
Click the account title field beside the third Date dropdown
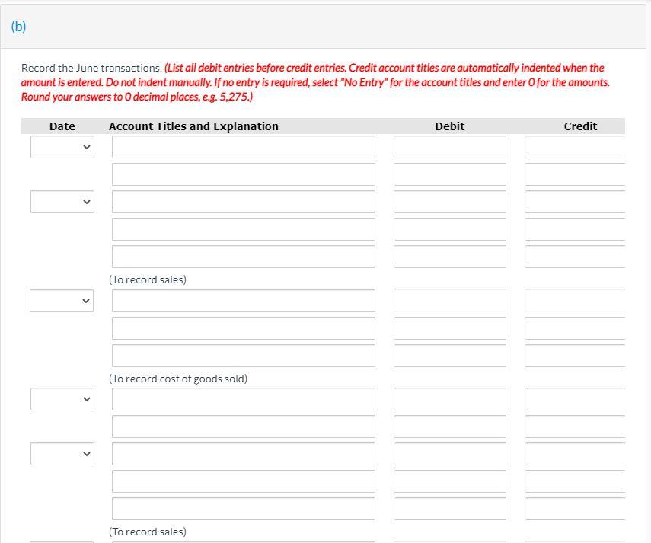pyautogui.click(x=244, y=301)
